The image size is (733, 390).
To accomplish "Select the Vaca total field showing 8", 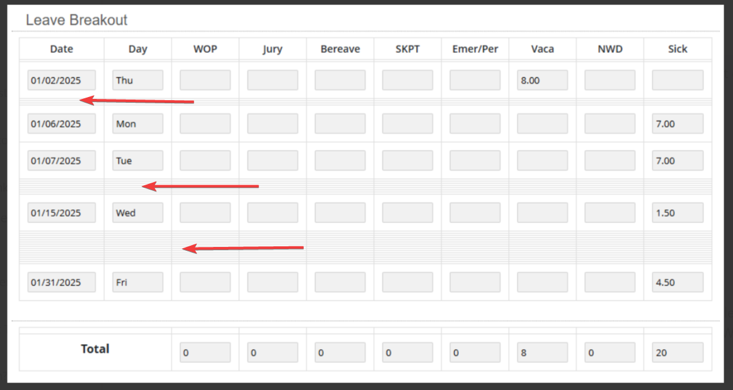I will [x=542, y=353].
